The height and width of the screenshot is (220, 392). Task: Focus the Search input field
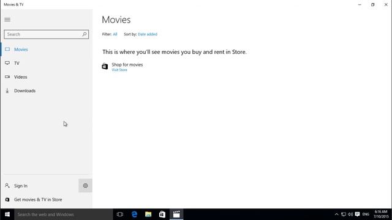pos(47,34)
